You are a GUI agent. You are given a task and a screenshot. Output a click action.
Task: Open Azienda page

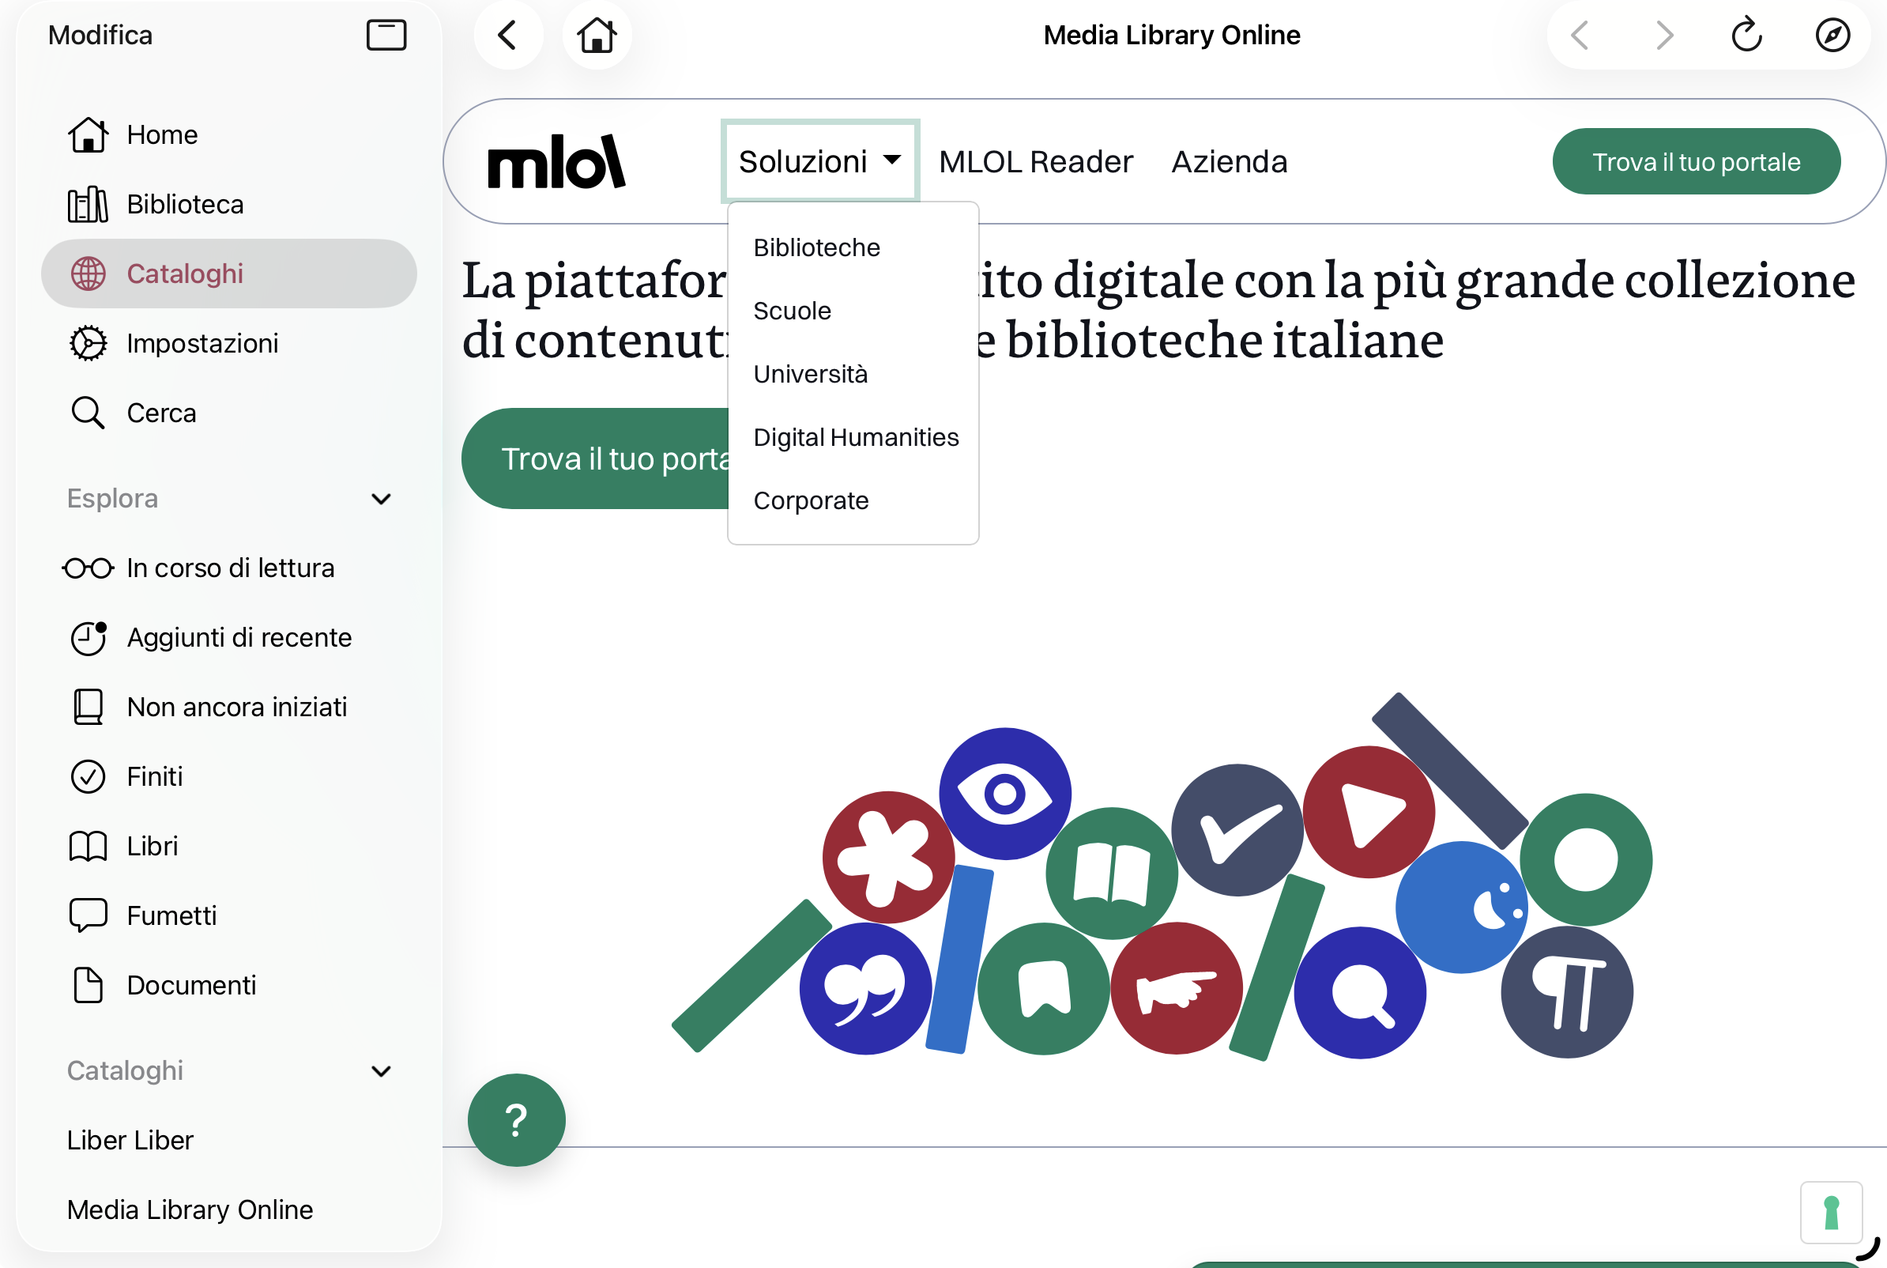[x=1230, y=162]
